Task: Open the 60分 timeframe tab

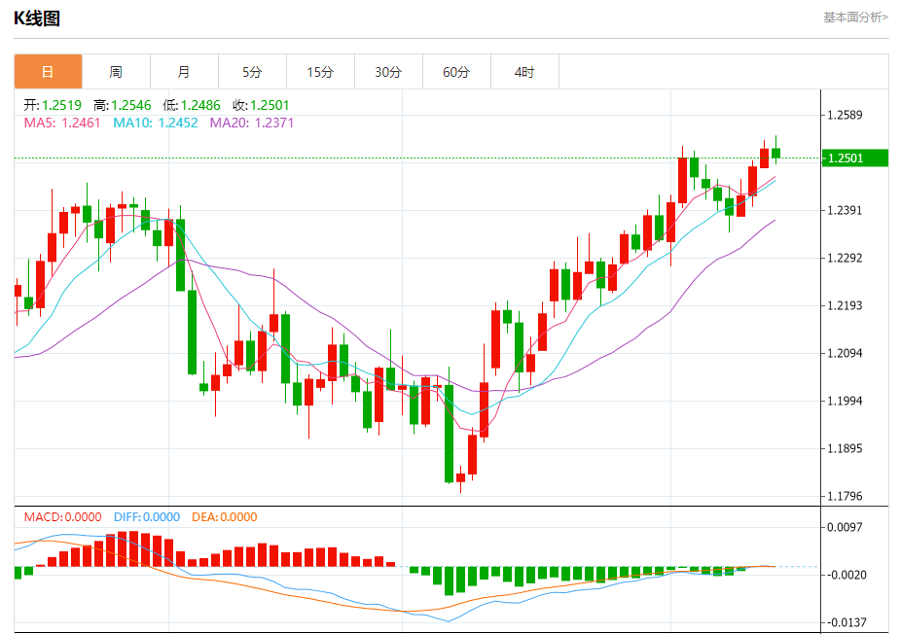Action: (456, 72)
